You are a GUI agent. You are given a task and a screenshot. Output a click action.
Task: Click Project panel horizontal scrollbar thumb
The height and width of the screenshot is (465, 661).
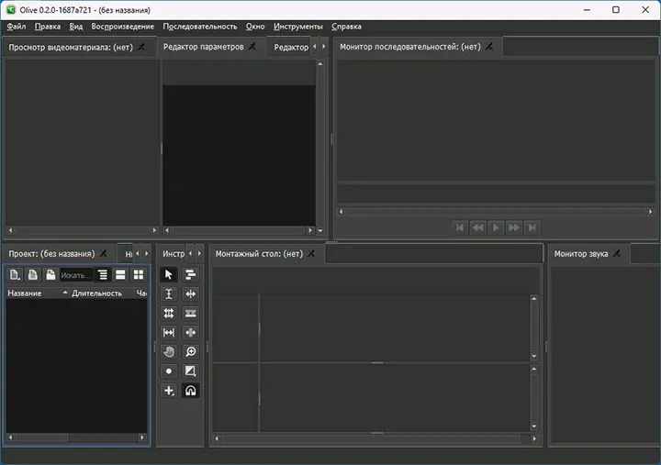pyautogui.click(x=41, y=437)
